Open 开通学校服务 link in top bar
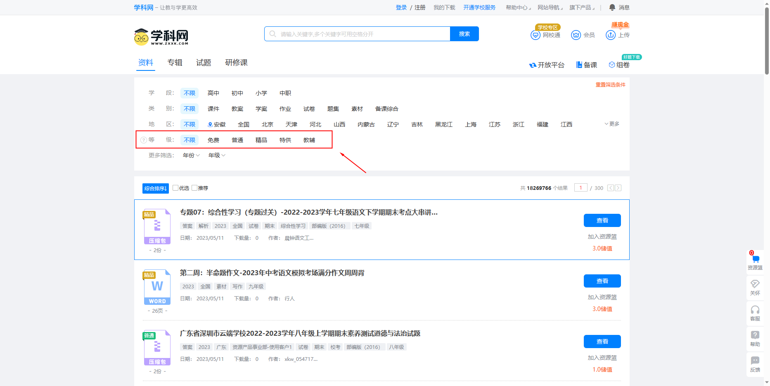The image size is (770, 386). [x=479, y=7]
